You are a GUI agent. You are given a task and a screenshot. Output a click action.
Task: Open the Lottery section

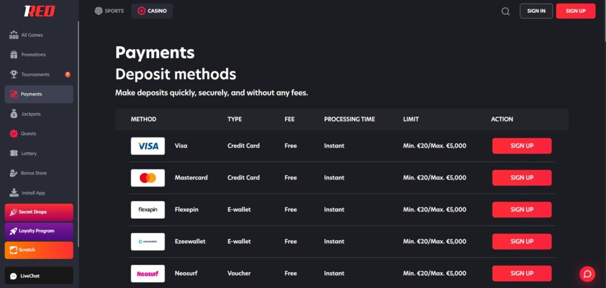[x=28, y=153]
